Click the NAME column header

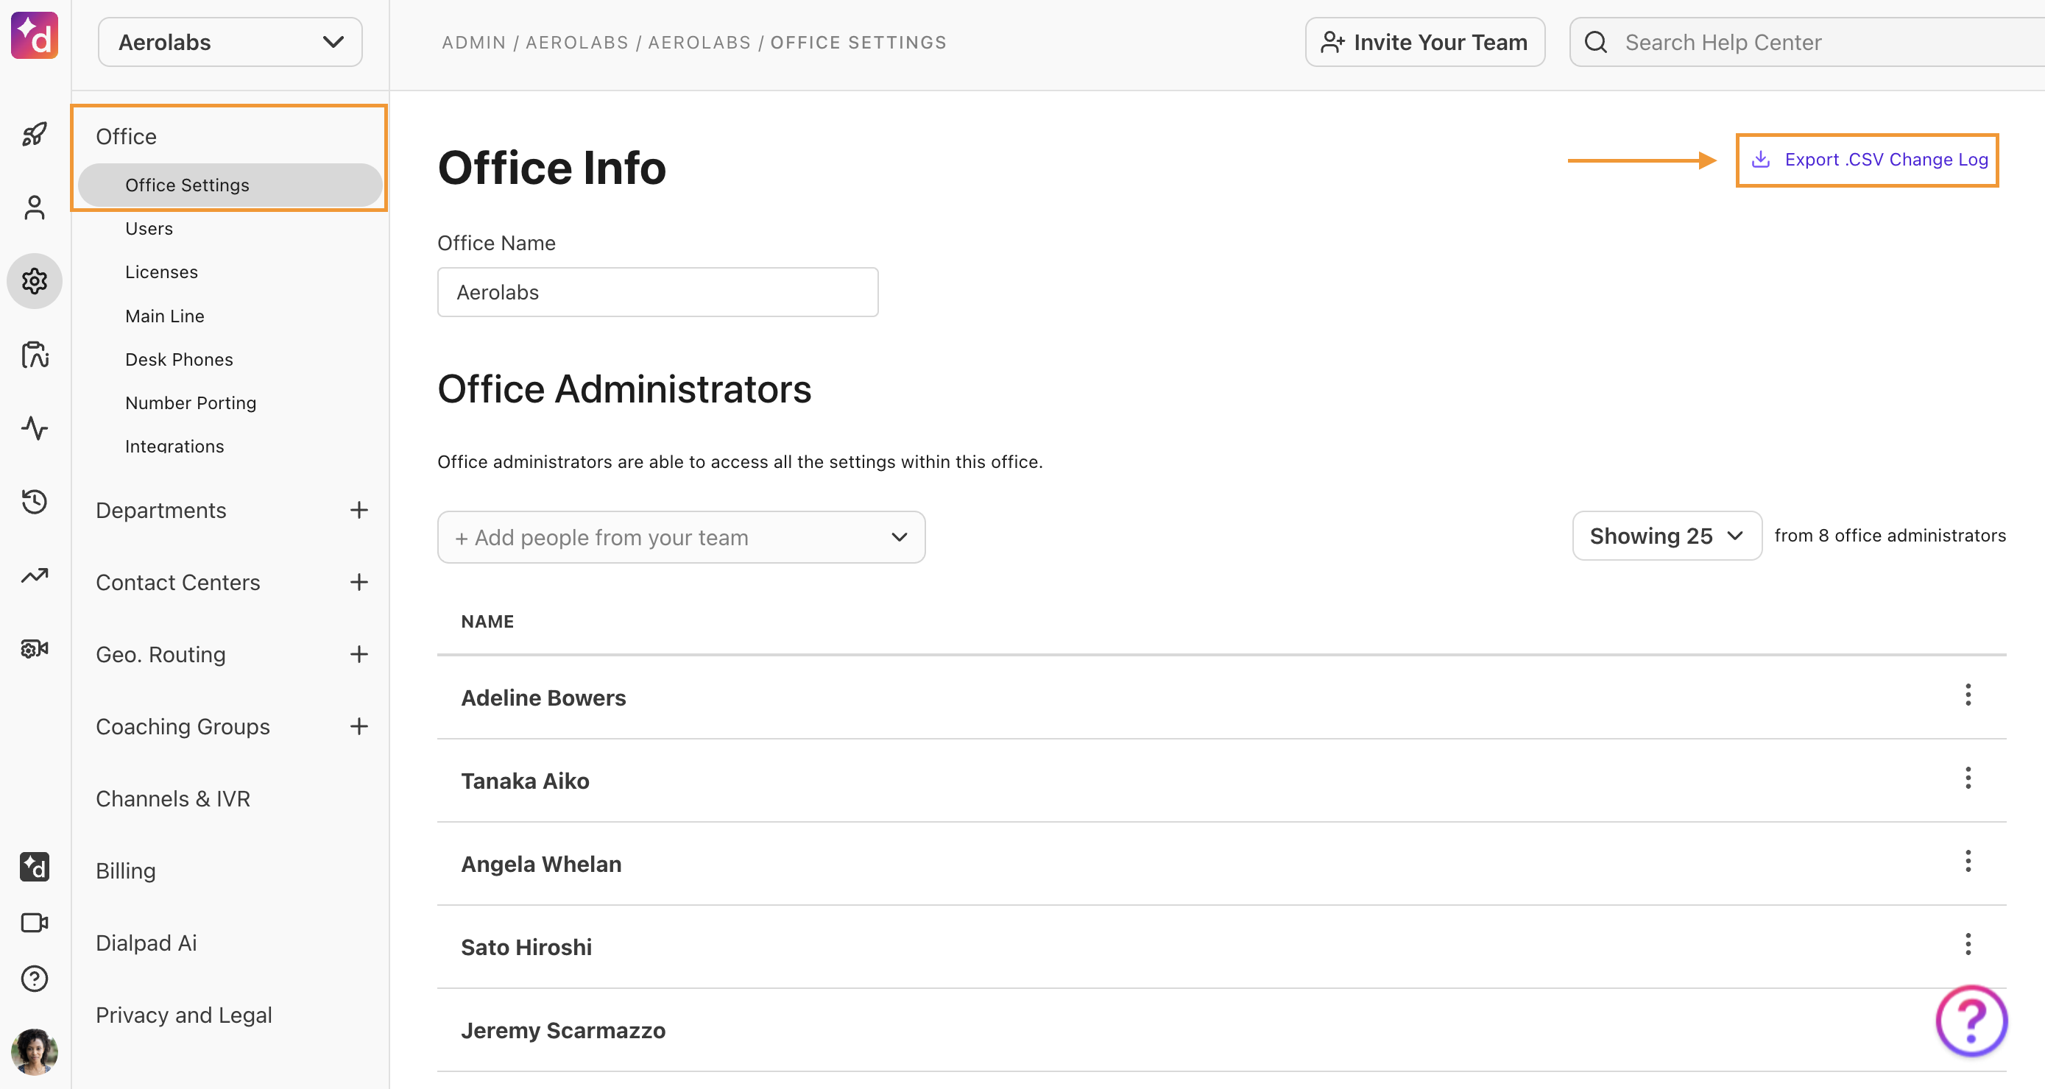pos(487,622)
